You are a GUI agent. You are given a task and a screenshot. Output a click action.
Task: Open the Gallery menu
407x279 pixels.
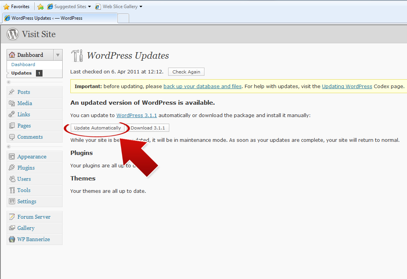[x=26, y=228]
